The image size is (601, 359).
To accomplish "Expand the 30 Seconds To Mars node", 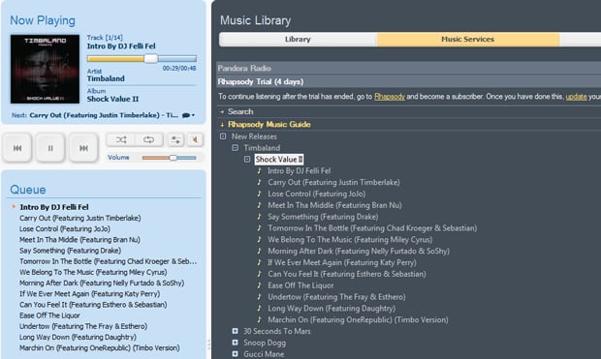I will [x=236, y=331].
